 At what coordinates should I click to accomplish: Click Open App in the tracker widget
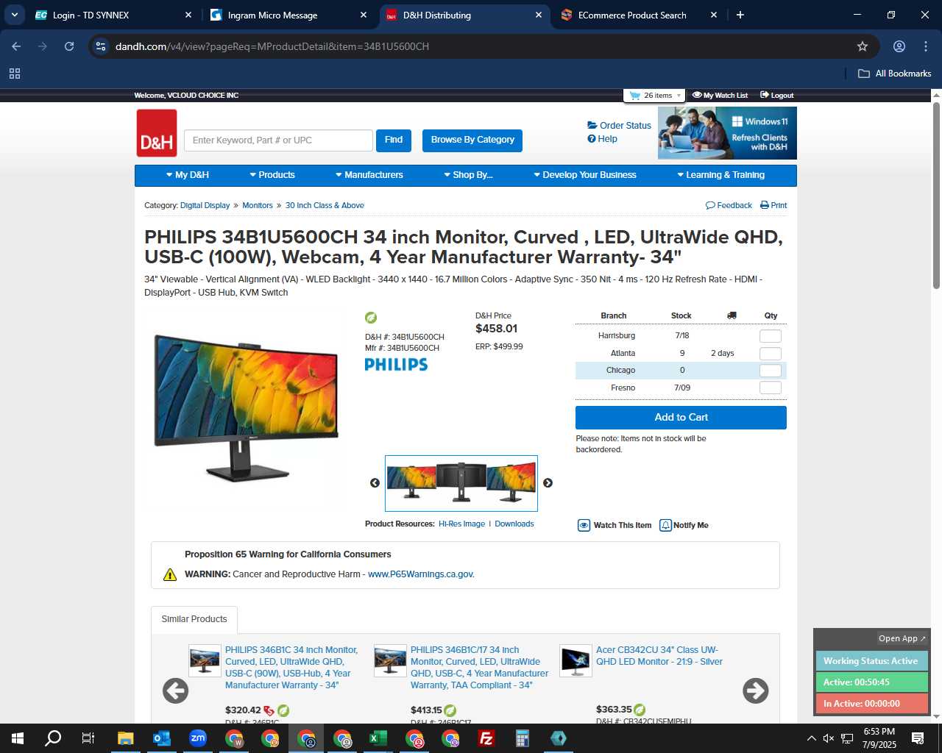coord(902,638)
